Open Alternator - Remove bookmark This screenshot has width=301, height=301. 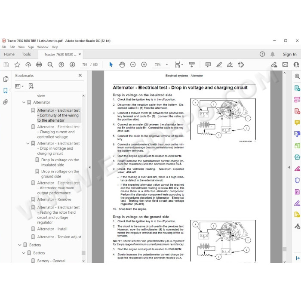click(54, 200)
